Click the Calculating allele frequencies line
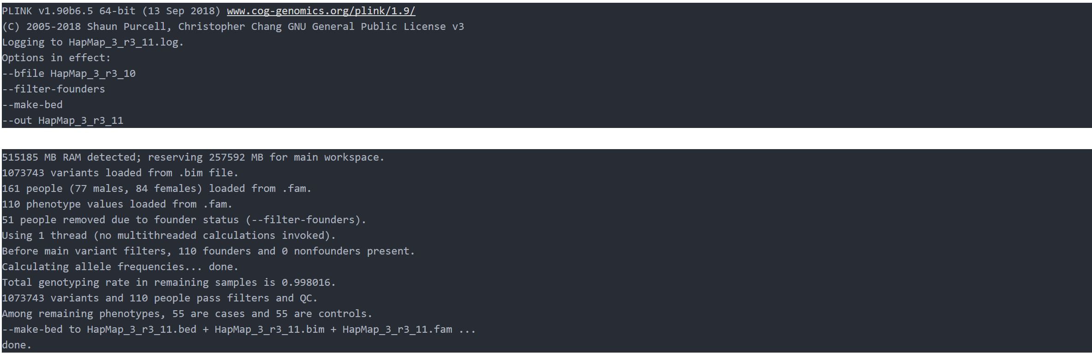The height and width of the screenshot is (353, 1092). pyautogui.click(x=120, y=266)
